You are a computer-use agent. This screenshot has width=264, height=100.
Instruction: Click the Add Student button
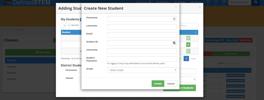click(231, 54)
